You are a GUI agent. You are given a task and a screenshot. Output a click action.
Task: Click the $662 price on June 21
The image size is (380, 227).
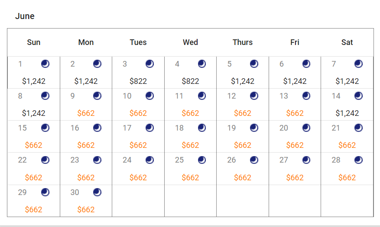click(x=347, y=145)
